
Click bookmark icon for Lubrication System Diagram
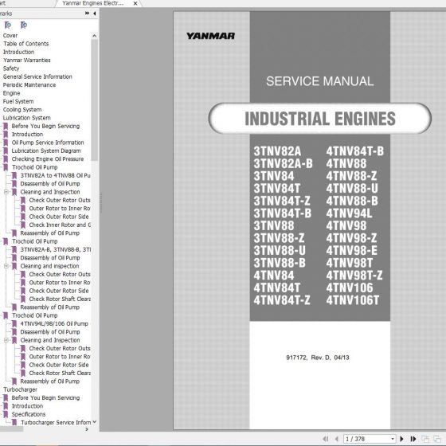(x=6, y=151)
